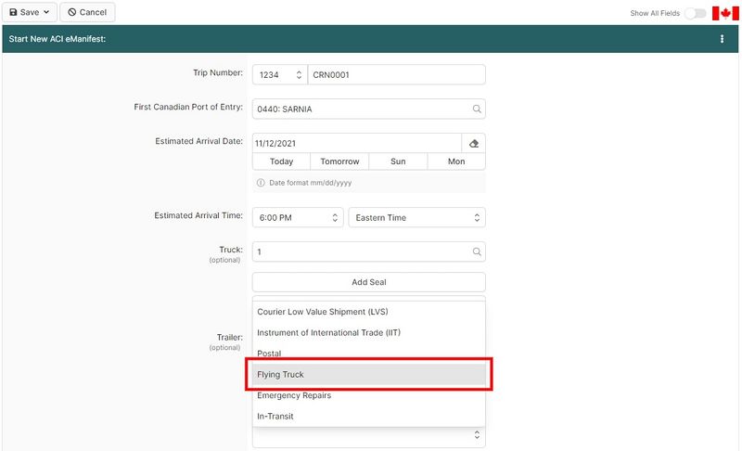The height and width of the screenshot is (451, 742).
Task: Select Instrument of International Trade (IIT)
Action: [368, 332]
